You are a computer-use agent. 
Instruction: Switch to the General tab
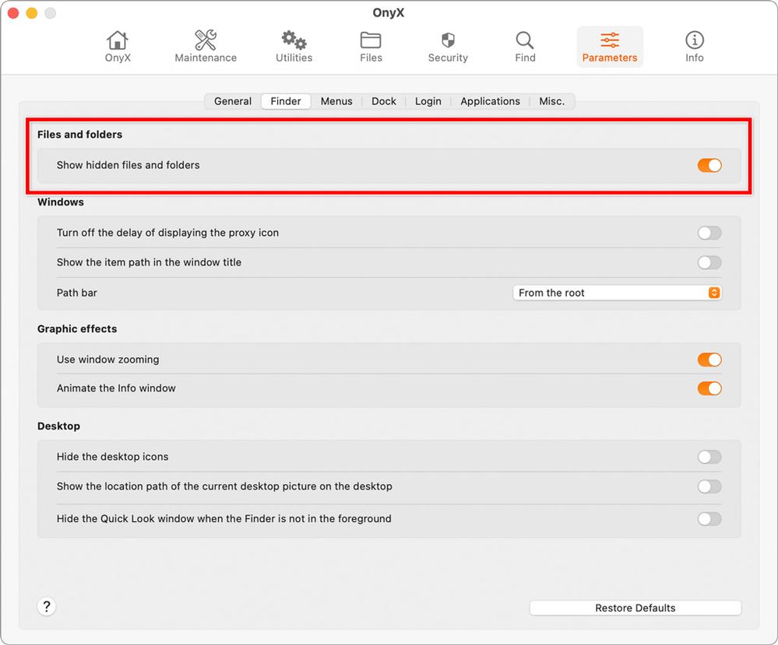coord(233,101)
